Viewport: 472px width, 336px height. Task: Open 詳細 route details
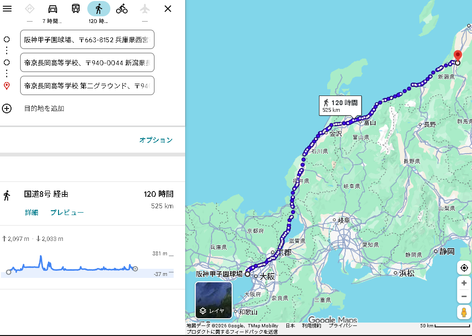click(x=32, y=213)
